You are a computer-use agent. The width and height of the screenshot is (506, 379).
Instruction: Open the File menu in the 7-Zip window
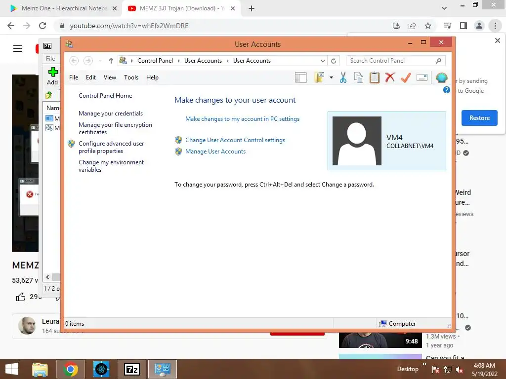[x=50, y=59]
